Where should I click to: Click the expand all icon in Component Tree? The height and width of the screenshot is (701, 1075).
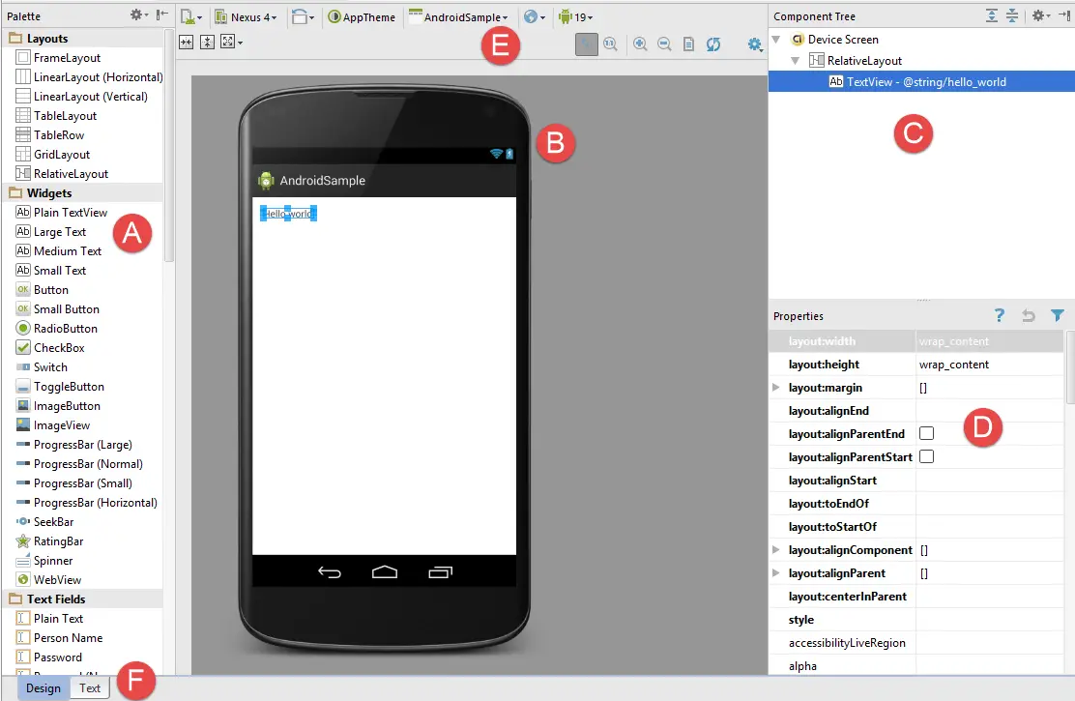(992, 15)
